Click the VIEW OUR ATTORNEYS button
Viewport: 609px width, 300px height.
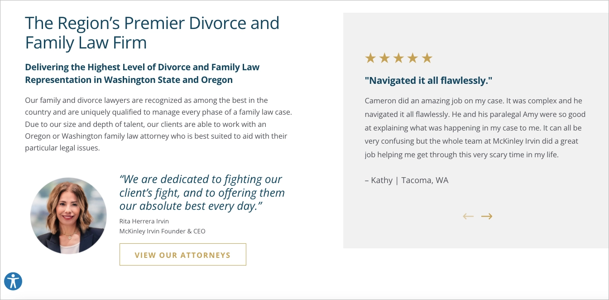click(183, 254)
